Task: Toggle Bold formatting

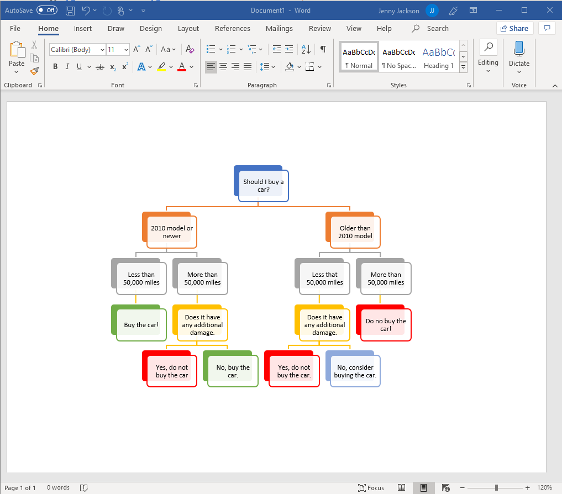Action: point(55,67)
